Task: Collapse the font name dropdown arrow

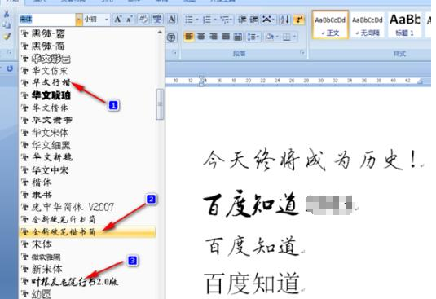Action: click(79, 20)
